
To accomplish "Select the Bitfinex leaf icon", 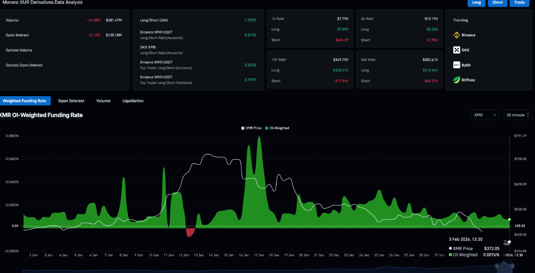I will [x=456, y=80].
